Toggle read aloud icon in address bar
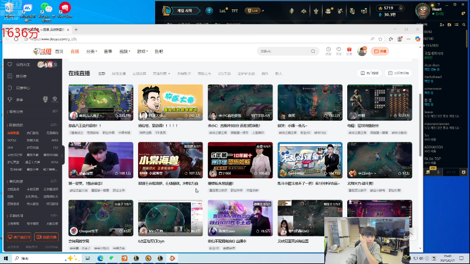The image size is (470, 264). [x=372, y=39]
